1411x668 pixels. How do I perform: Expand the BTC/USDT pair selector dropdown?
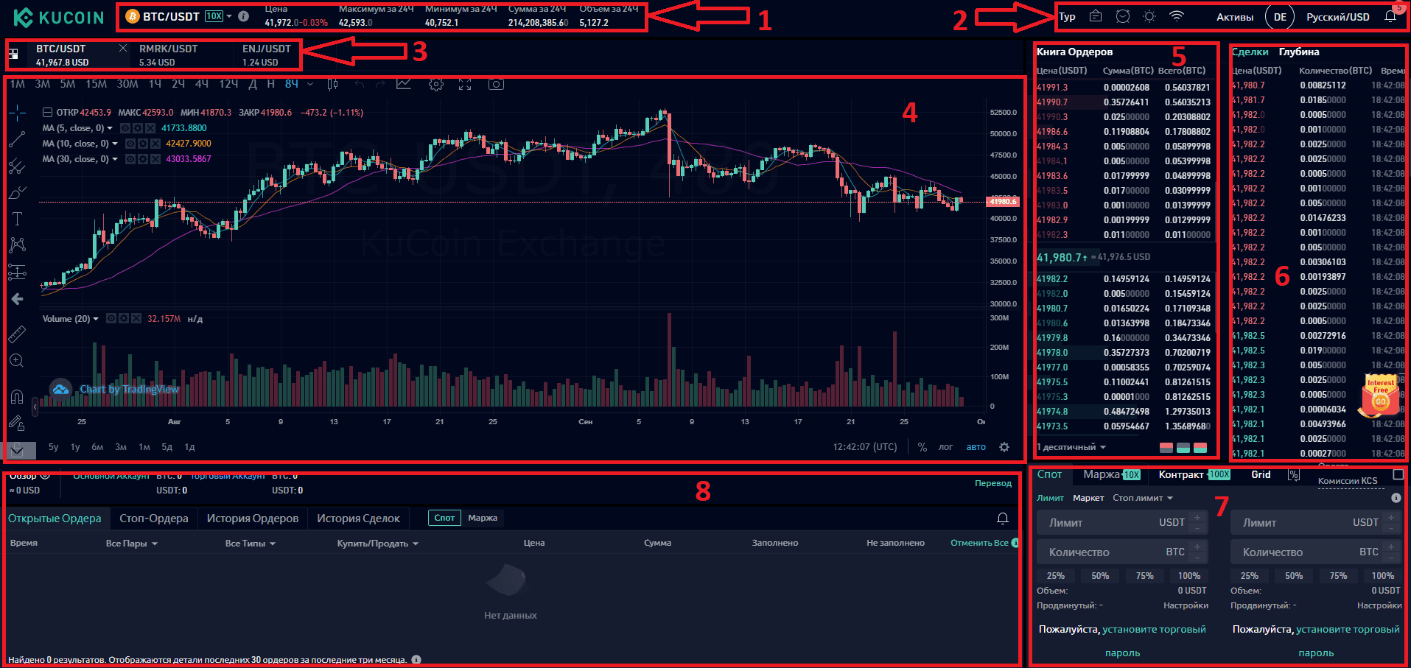point(229,16)
